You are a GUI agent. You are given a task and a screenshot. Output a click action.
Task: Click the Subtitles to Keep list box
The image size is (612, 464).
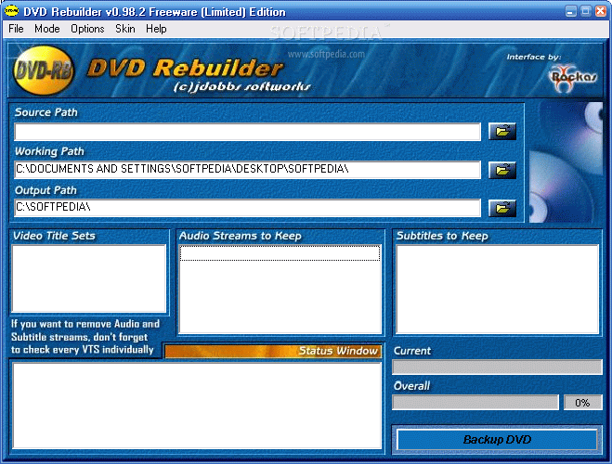(x=497, y=289)
